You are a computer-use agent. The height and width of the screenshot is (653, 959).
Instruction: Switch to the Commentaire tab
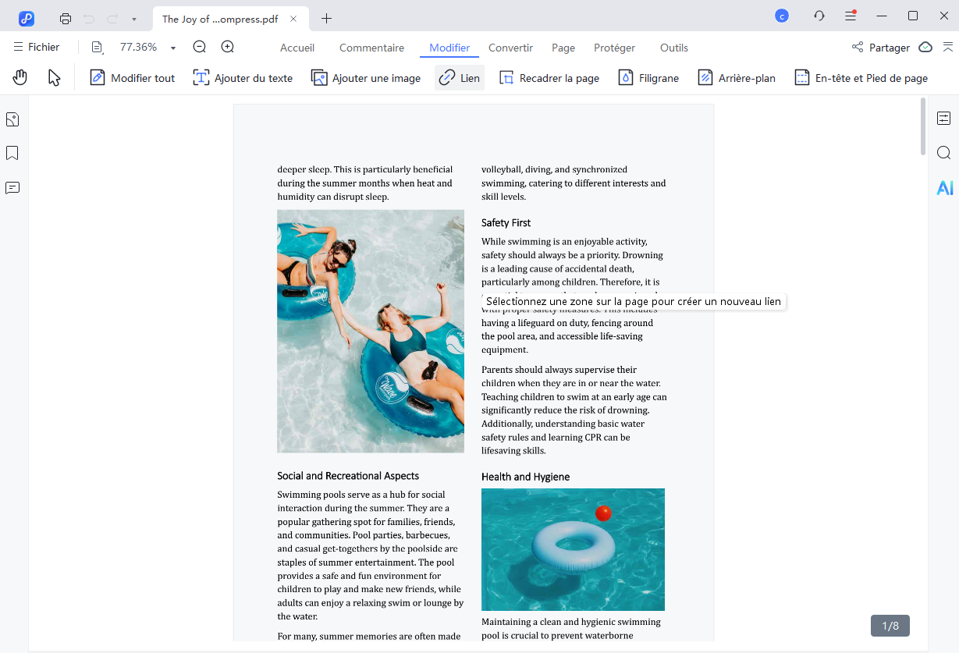coord(371,48)
